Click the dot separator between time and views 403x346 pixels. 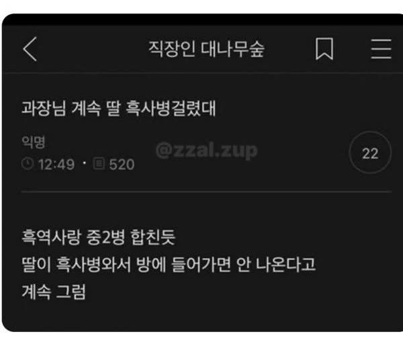point(84,163)
